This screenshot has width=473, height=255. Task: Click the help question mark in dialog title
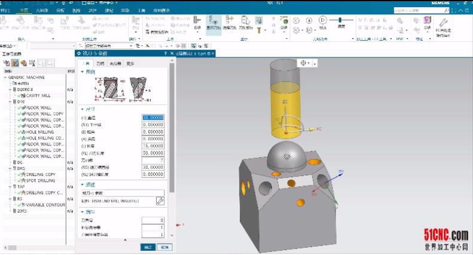pyautogui.click(x=165, y=54)
